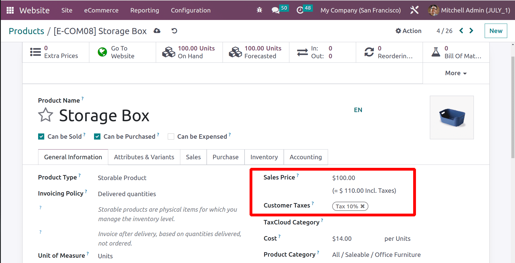Expand the More stat buttons dropdown
This screenshot has height=263, width=515.
pos(456,73)
